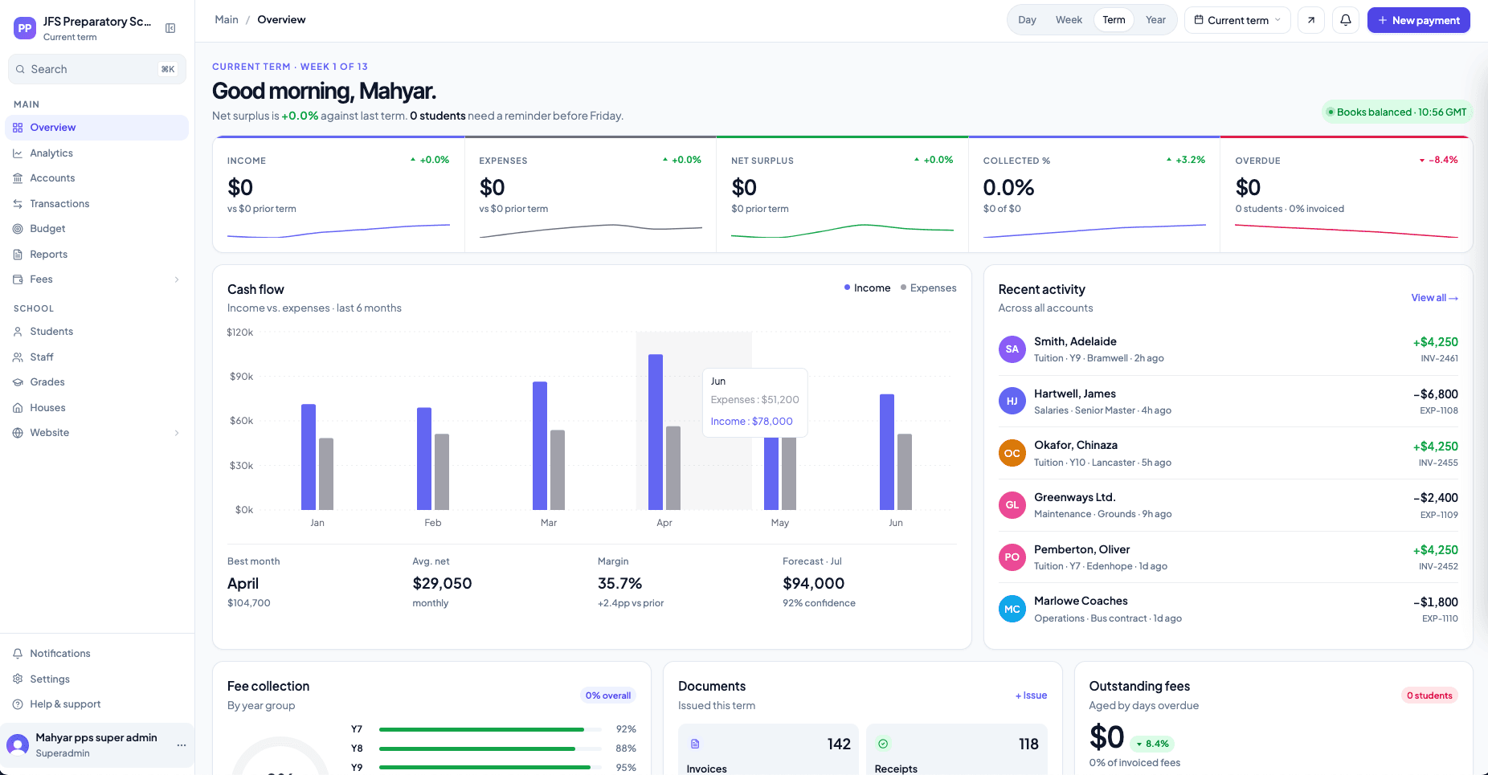This screenshot has height=775, width=1488.
Task: Click the Transactions arrows icon
Action: tap(18, 204)
